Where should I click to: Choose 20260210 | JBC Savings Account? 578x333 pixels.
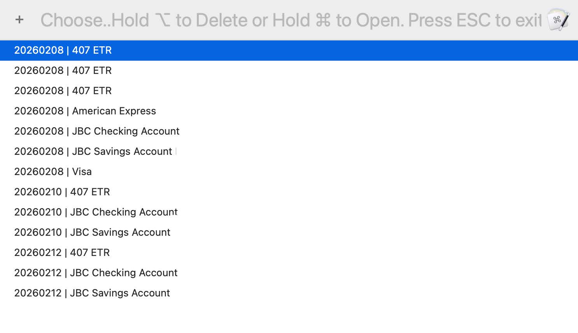click(93, 233)
